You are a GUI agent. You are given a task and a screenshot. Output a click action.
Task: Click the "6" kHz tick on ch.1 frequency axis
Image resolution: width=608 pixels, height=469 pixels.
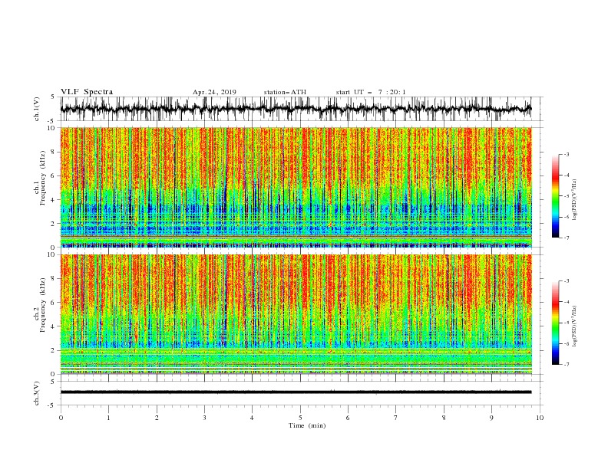coord(53,175)
